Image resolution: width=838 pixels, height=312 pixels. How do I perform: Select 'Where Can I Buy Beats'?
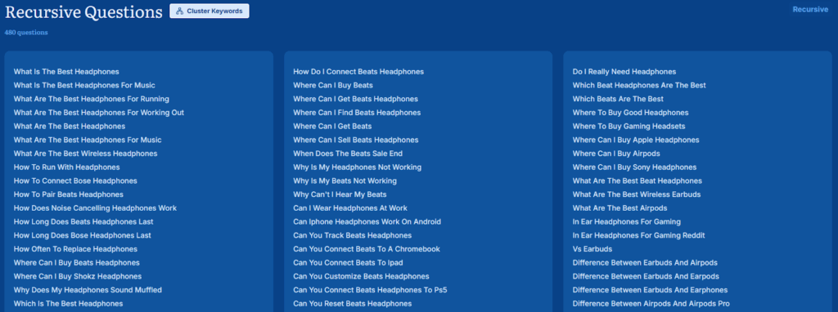pos(333,85)
